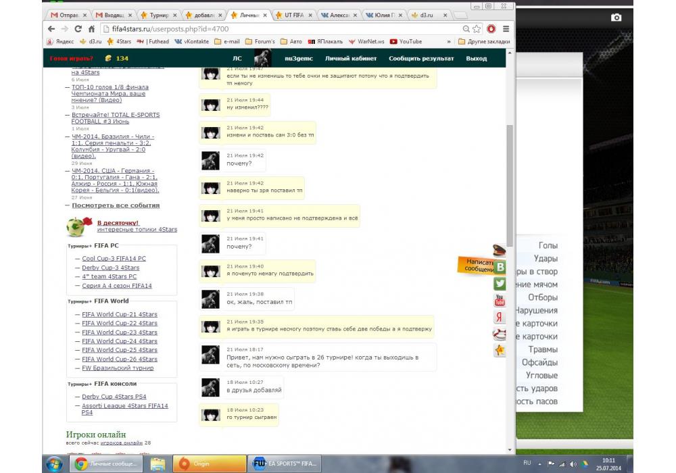Open Chrome menu hamburger icon

point(506,29)
